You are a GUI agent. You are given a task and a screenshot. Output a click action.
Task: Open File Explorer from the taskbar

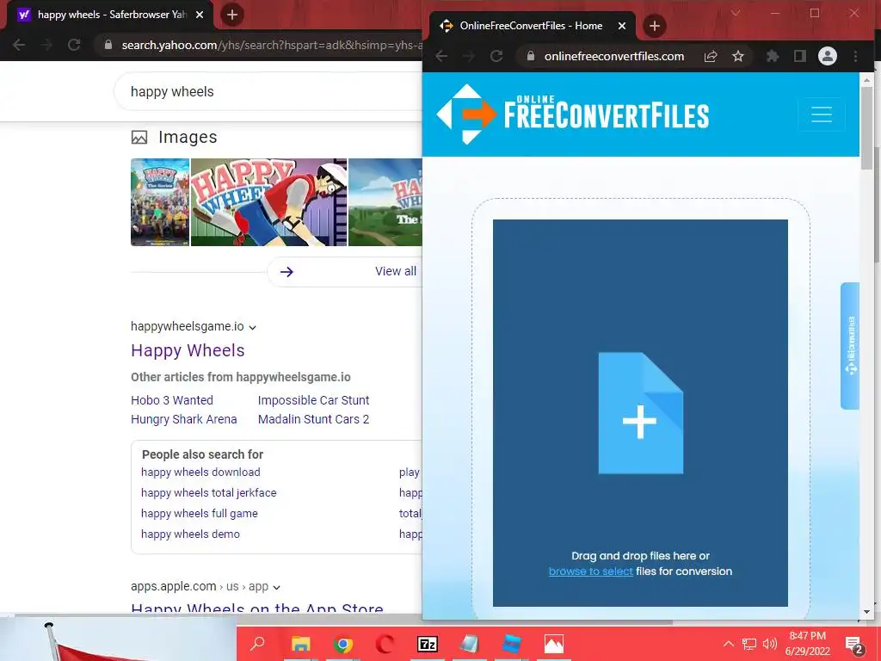[x=300, y=644]
